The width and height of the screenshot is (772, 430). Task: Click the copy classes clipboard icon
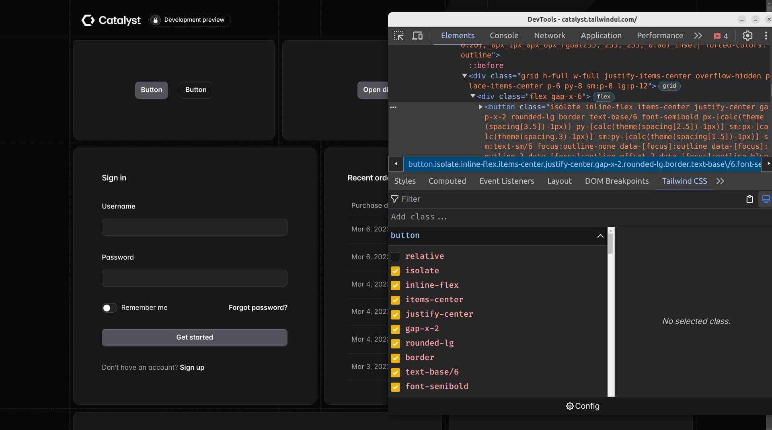click(749, 199)
